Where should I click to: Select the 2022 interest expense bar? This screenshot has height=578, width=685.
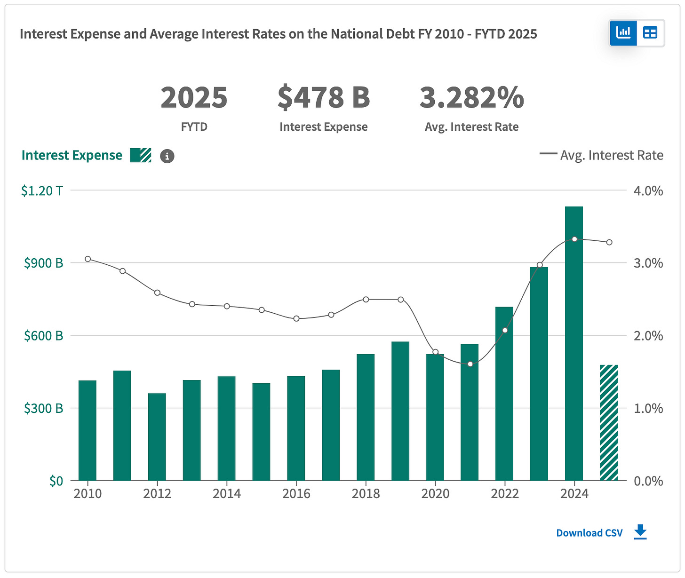coord(504,394)
